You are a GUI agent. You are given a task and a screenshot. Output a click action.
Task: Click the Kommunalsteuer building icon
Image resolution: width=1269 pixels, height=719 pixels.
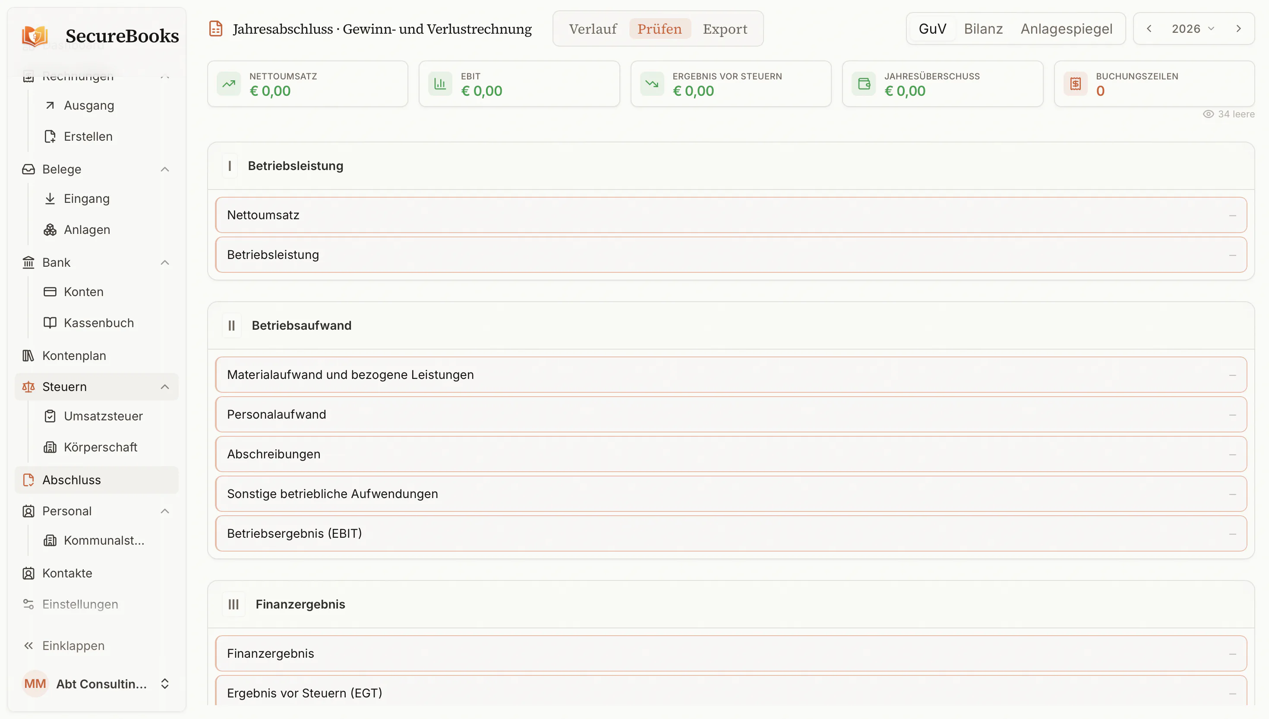click(x=50, y=541)
